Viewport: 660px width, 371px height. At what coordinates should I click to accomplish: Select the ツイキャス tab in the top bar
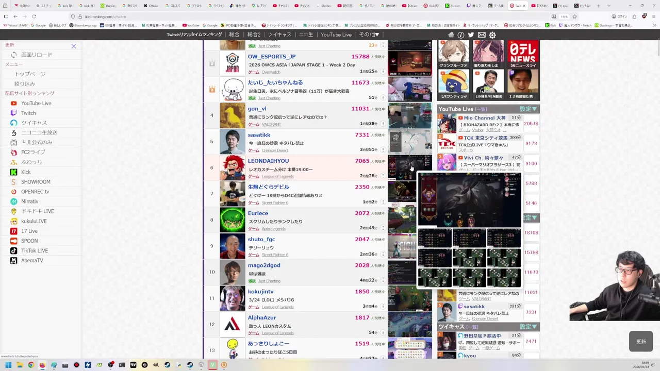[279, 35]
